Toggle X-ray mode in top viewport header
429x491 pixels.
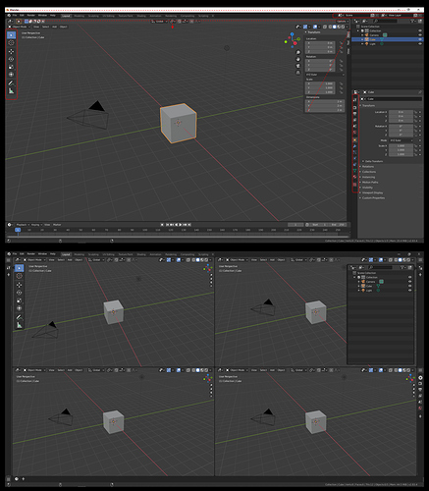pos(325,27)
